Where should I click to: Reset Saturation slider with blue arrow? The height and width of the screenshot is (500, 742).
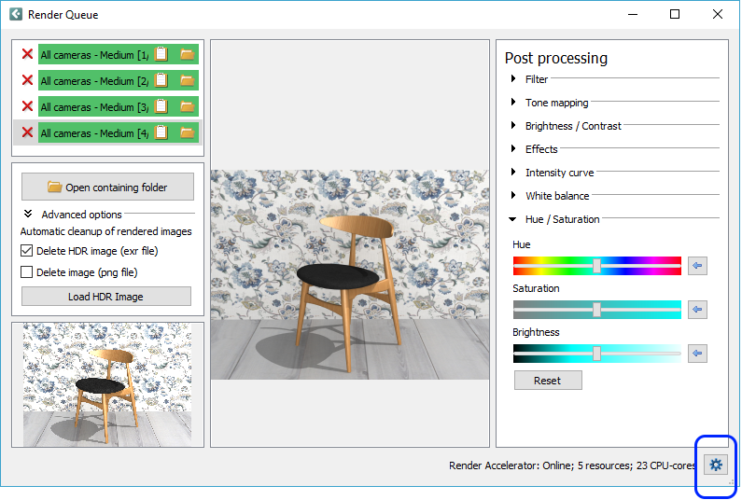pyautogui.click(x=697, y=310)
